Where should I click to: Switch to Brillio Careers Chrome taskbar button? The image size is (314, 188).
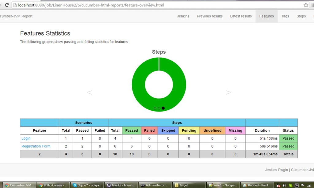[53, 185]
